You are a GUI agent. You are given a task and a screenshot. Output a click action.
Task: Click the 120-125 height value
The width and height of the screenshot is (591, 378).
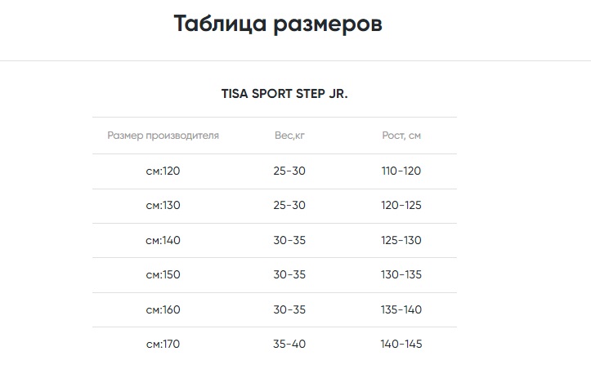[x=401, y=205]
